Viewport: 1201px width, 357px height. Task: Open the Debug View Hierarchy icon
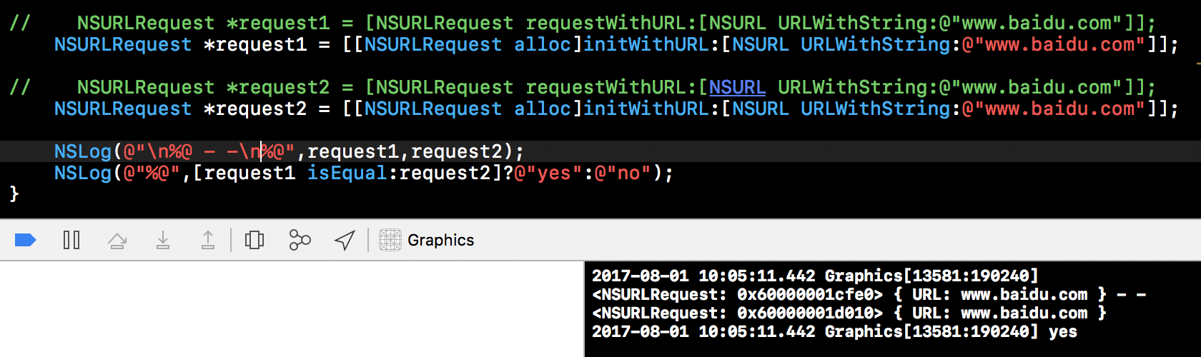(x=254, y=240)
